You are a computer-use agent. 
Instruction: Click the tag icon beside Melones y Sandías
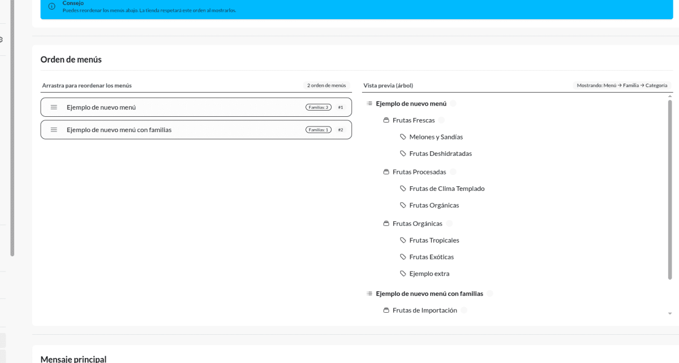coord(402,137)
